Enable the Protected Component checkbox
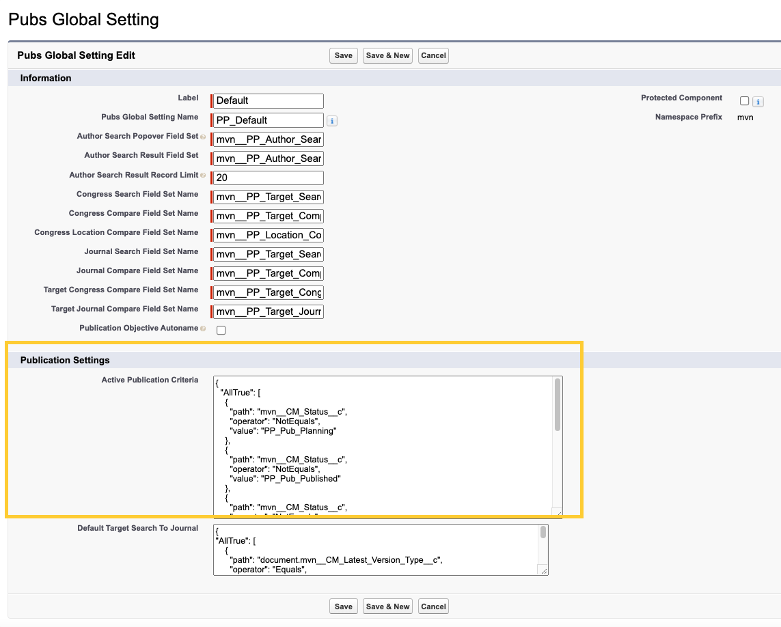Screen dimensions: 781x627 (744, 101)
